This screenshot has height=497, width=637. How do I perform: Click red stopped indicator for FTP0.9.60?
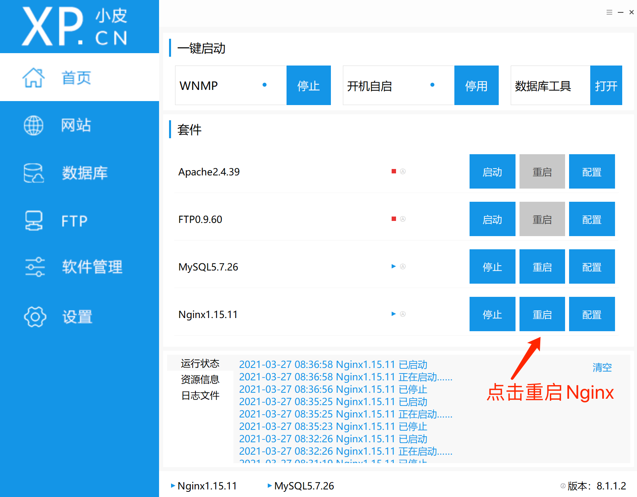click(x=394, y=219)
